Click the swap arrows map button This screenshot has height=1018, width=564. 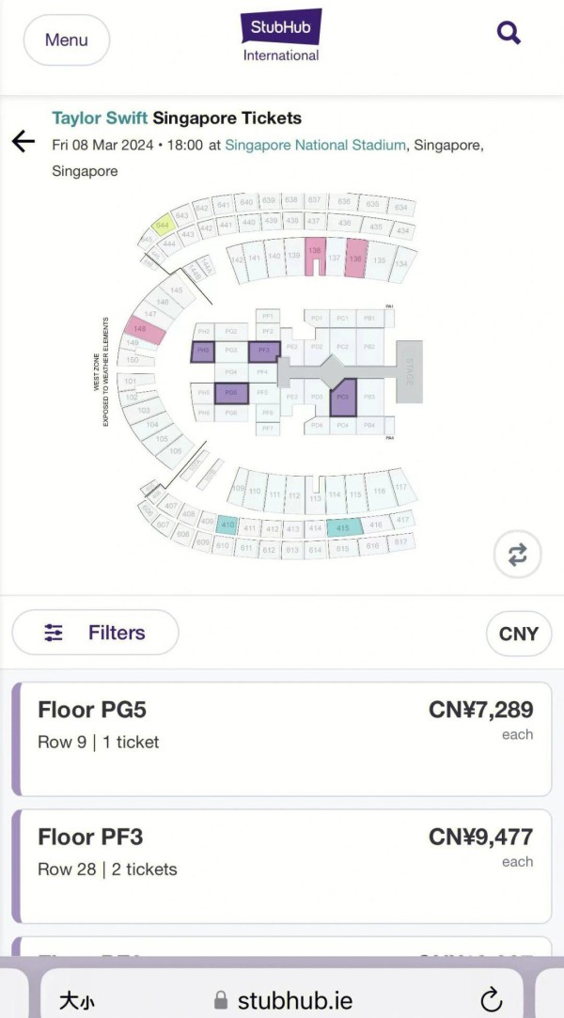pos(518,555)
